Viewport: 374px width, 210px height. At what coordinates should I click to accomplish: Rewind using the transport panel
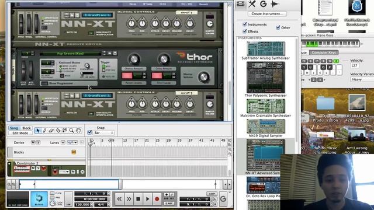click(119, 199)
